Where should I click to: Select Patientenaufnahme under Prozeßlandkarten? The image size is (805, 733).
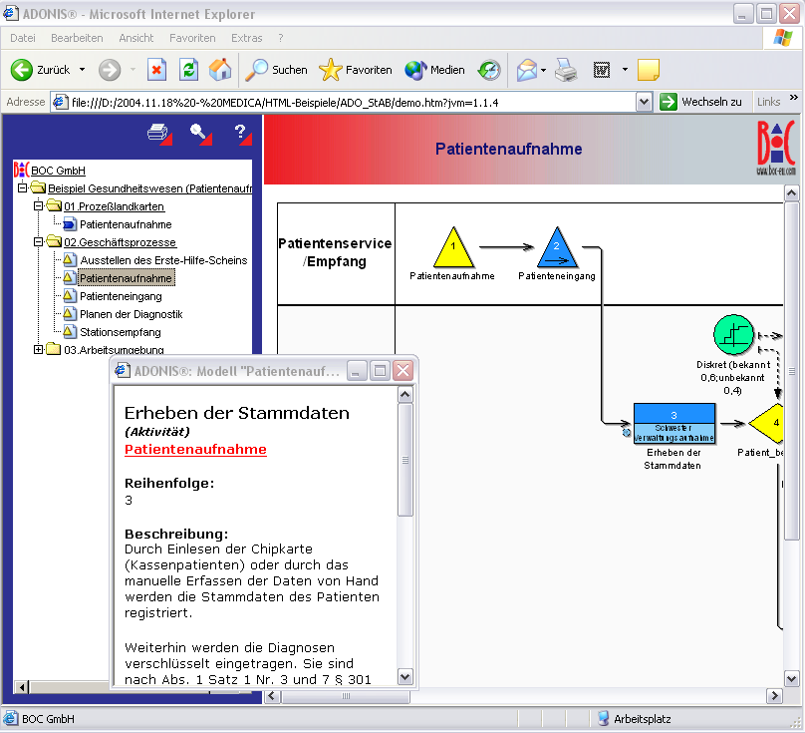coord(126,224)
